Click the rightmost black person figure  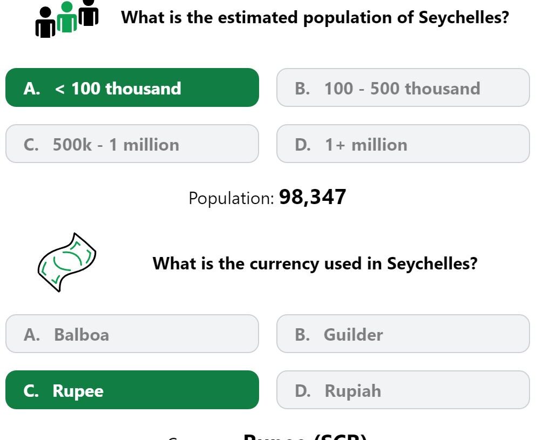click(89, 12)
